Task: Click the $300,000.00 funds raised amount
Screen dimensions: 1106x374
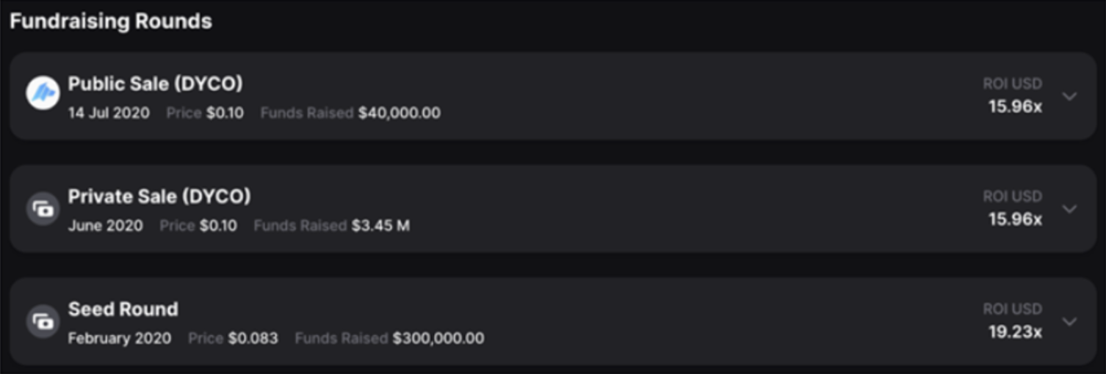Action: [438, 338]
